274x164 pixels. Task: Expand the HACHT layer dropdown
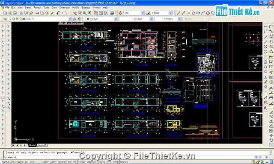point(70,19)
